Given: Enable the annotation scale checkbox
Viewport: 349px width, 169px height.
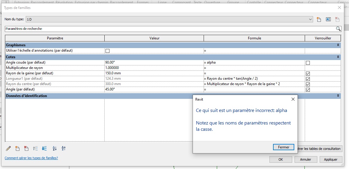Looking at the screenshot, I should 108,51.
